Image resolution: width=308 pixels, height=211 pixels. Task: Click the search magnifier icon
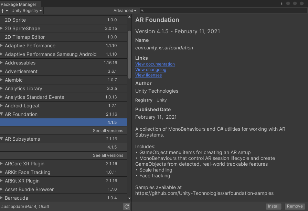142,11
